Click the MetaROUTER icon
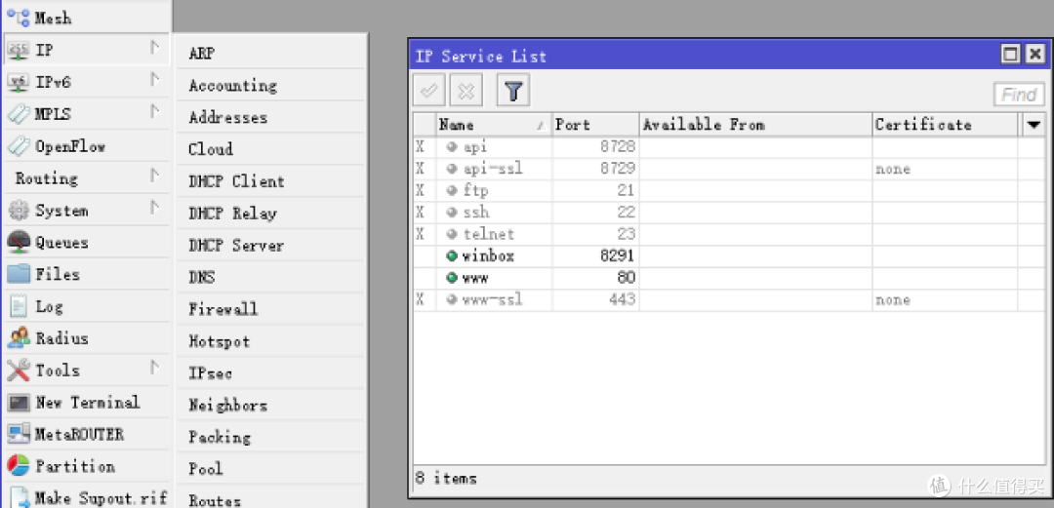Viewport: 1054px width, 508px height. (x=19, y=434)
